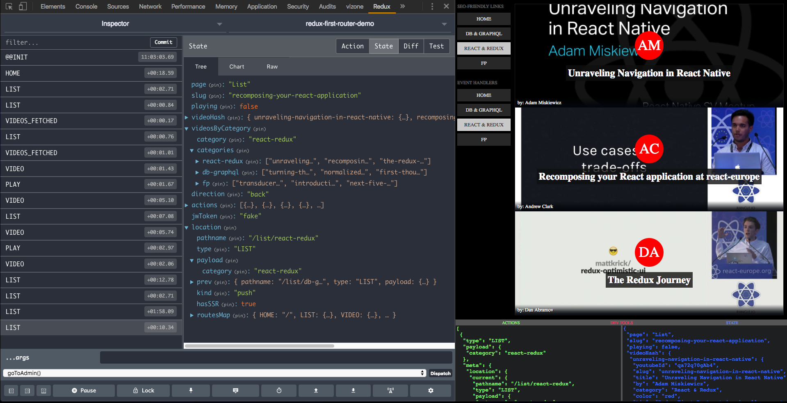787x403 pixels.
Task: Open Redux DevTools settings gear
Action: pos(431,391)
